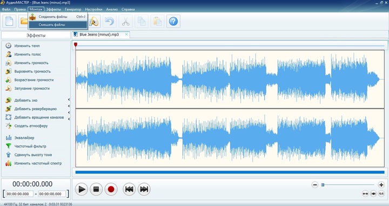389x206 pixels.
Task: Stop playback with the square button
Action: tap(96, 189)
